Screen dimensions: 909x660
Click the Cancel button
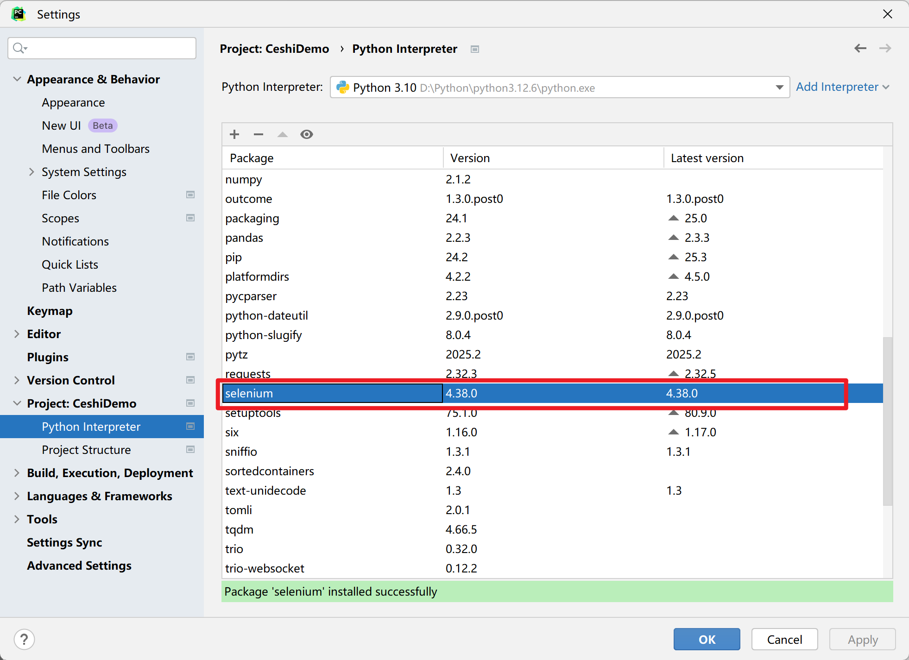pyautogui.click(x=784, y=640)
